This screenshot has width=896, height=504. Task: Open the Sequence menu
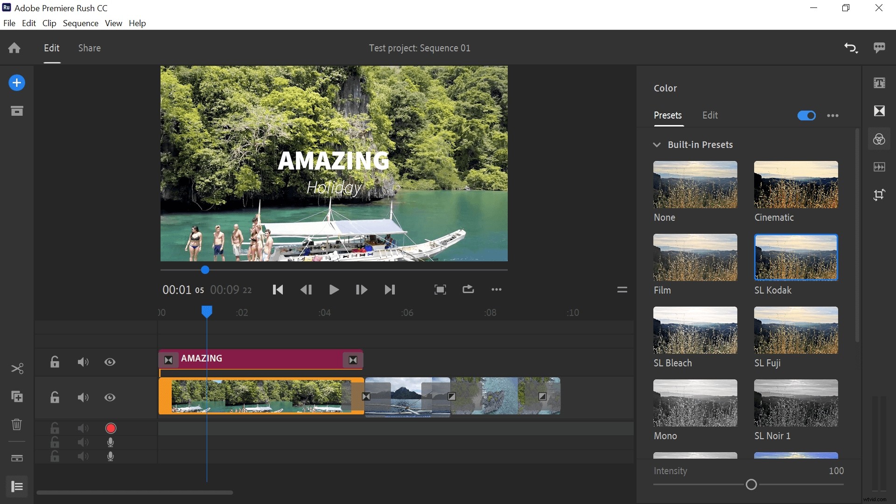(81, 23)
